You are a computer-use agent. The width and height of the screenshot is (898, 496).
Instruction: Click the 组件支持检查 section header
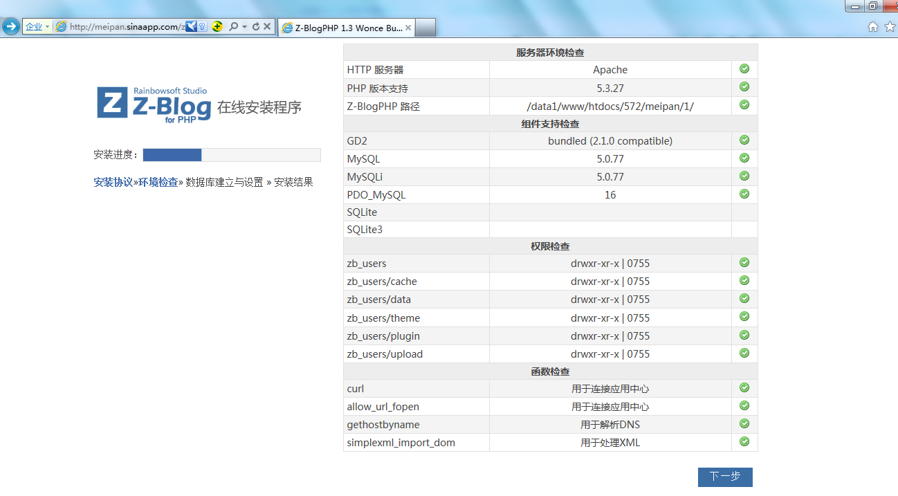pyautogui.click(x=551, y=124)
